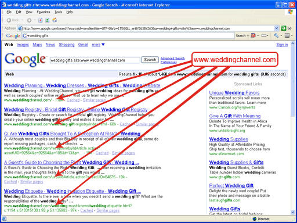Screen dimensions: 297x223
Task: Open the Help menu
Action: point(70,12)
